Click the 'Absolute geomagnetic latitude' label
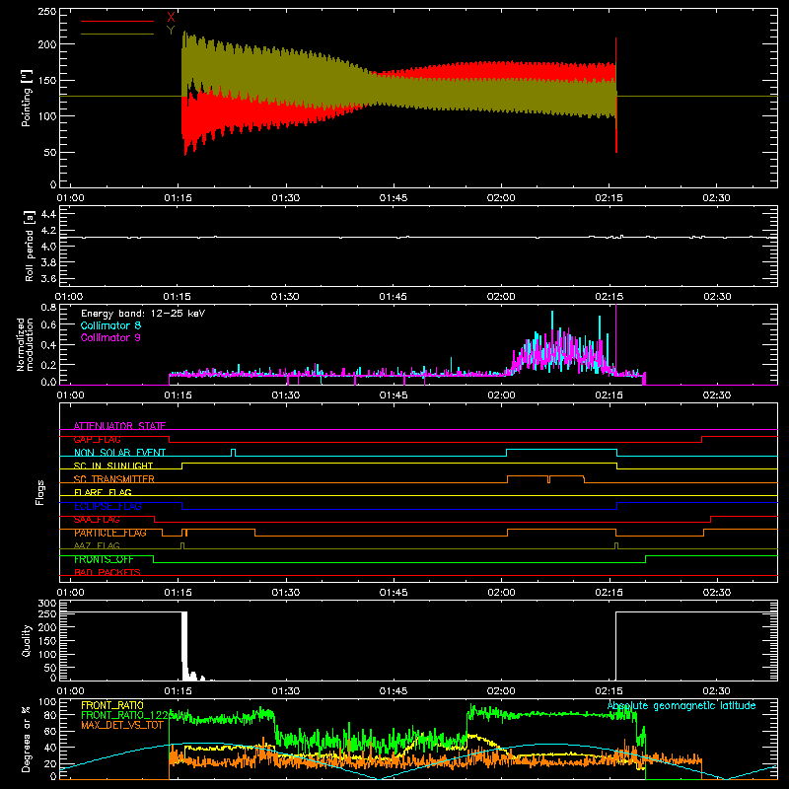 [681, 706]
